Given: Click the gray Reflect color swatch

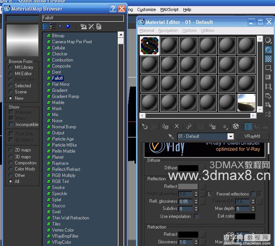Looking at the screenshot, I should [188, 186].
